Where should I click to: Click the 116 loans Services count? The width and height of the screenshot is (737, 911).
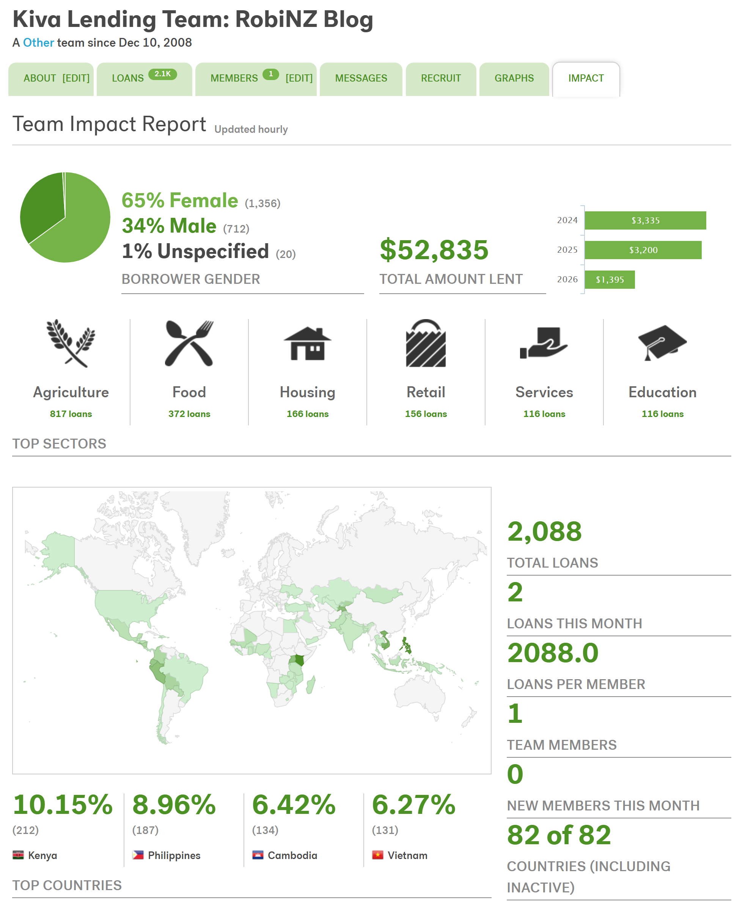pos(544,414)
